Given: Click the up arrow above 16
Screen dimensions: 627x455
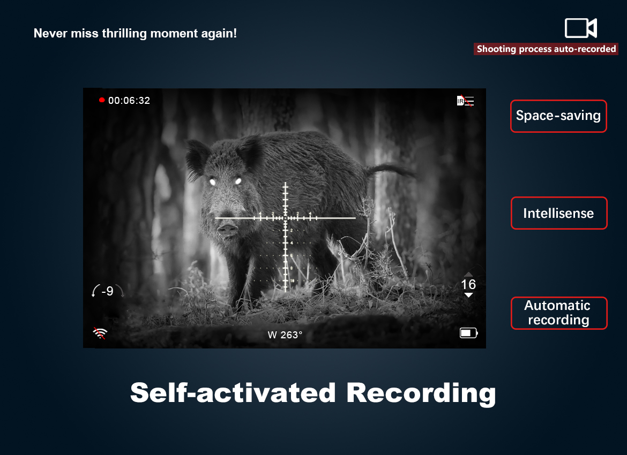Looking at the screenshot, I should [x=468, y=275].
